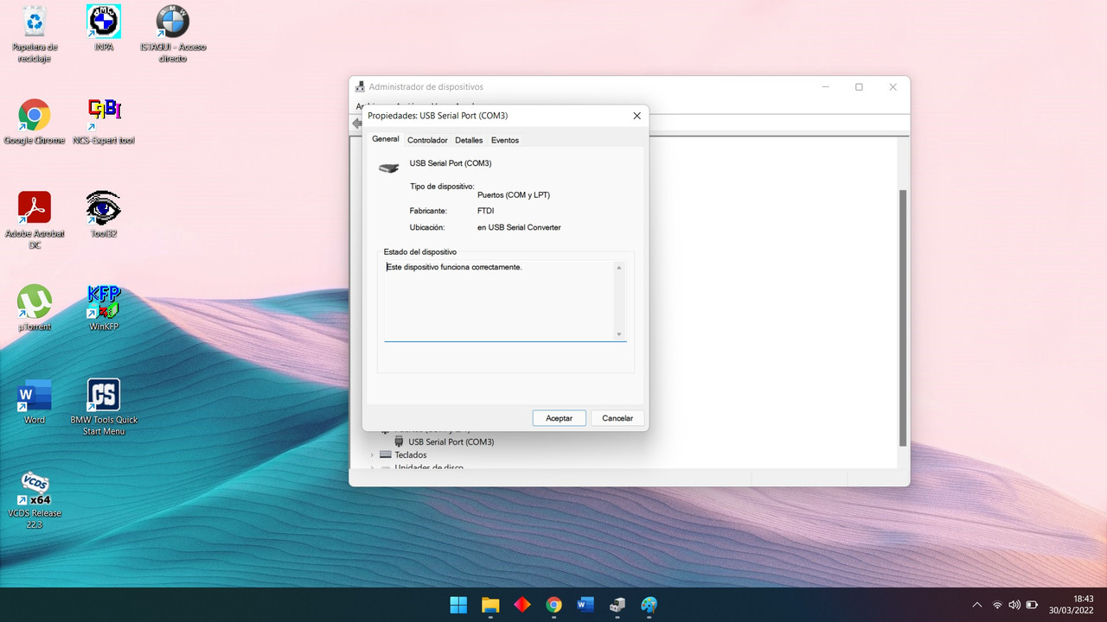Click the back arrow in Device Manager toolbar
This screenshot has height=622, width=1107.
pyautogui.click(x=356, y=124)
